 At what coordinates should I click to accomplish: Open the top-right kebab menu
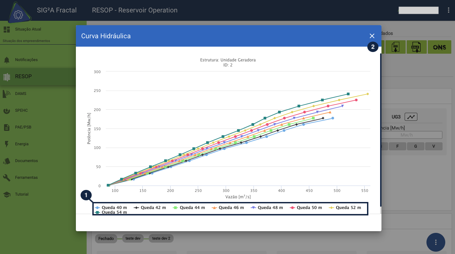click(449, 10)
